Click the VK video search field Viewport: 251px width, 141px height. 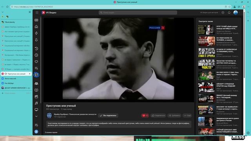tap(138, 13)
